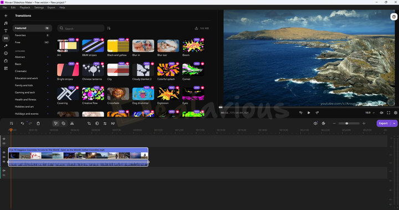This screenshot has width=399, height=210.
Task: Open the stickers circle tab
Action: tap(6, 53)
